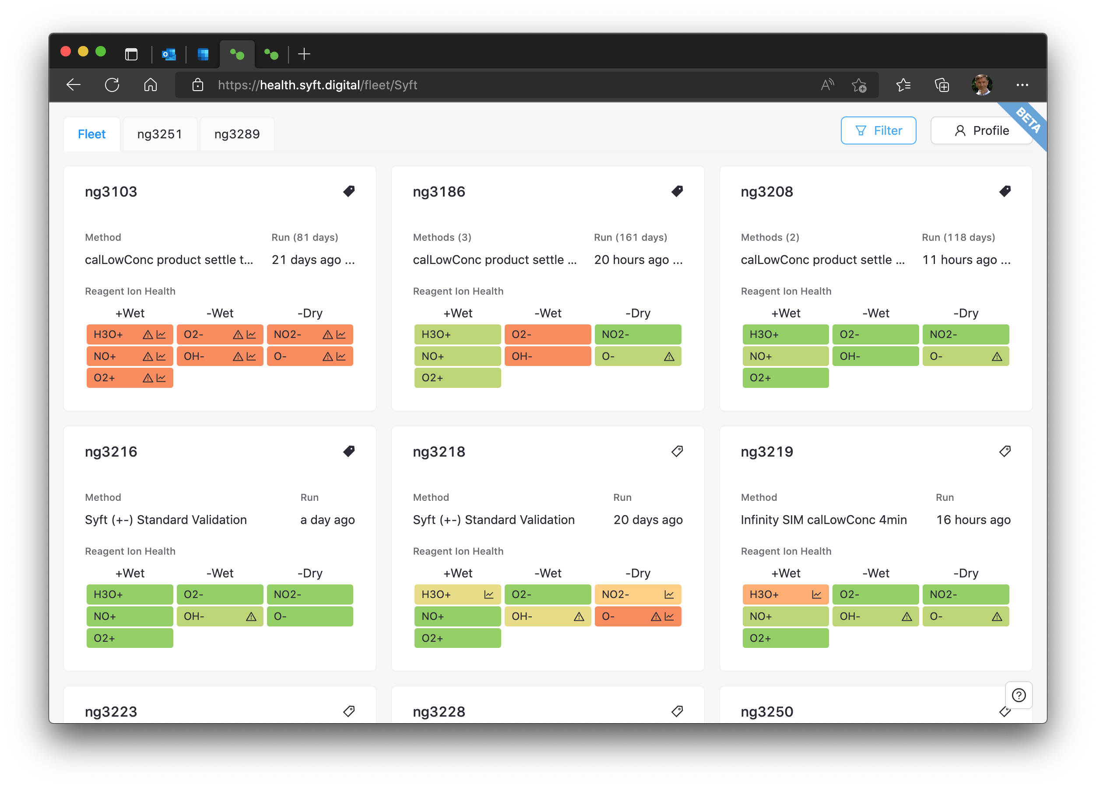Image resolution: width=1096 pixels, height=788 pixels.
Task: Click the trend chart icon on ng3218 O-
Action: [669, 616]
